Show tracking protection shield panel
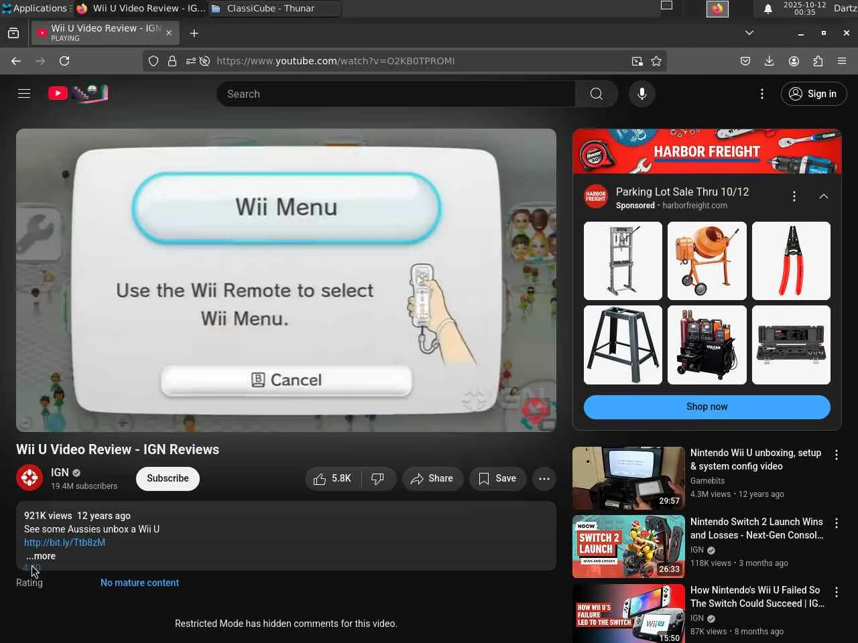Viewport: 858px width, 643px height. 154,61
